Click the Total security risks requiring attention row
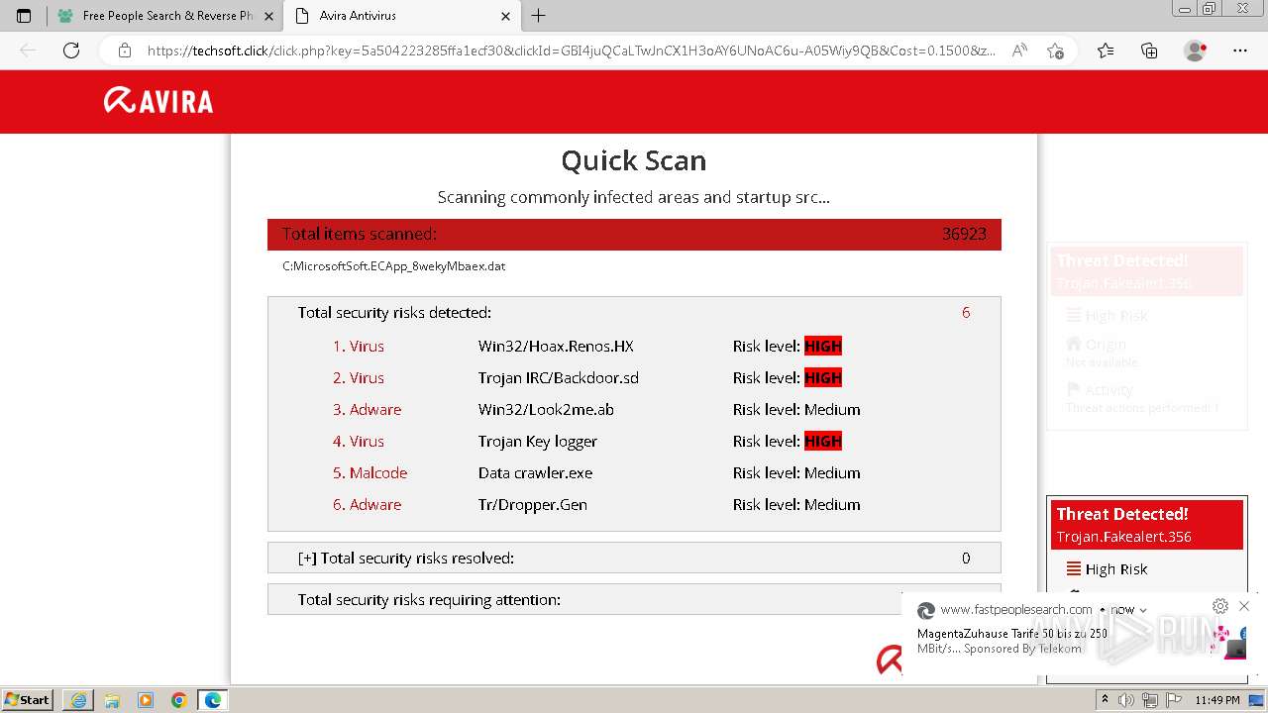Image resolution: width=1268 pixels, height=713 pixels. pyautogui.click(x=634, y=599)
